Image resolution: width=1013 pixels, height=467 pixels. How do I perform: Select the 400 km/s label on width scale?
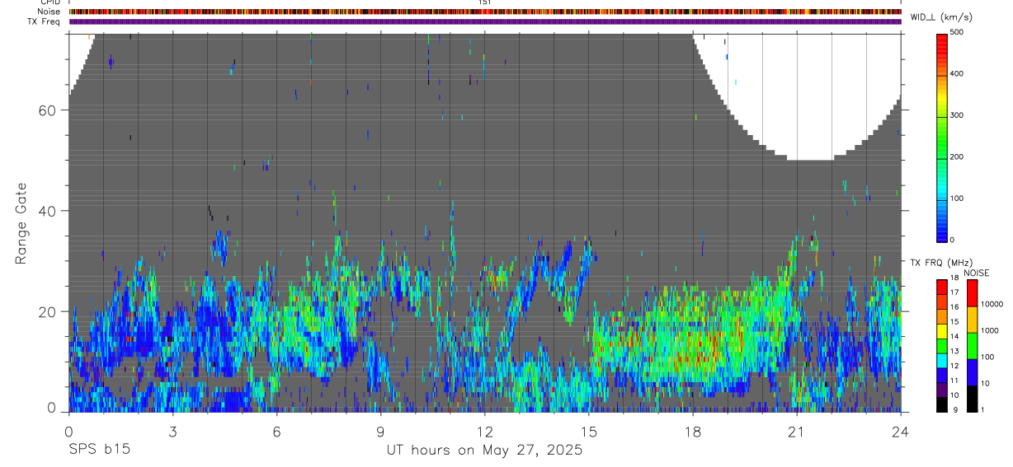(957, 74)
